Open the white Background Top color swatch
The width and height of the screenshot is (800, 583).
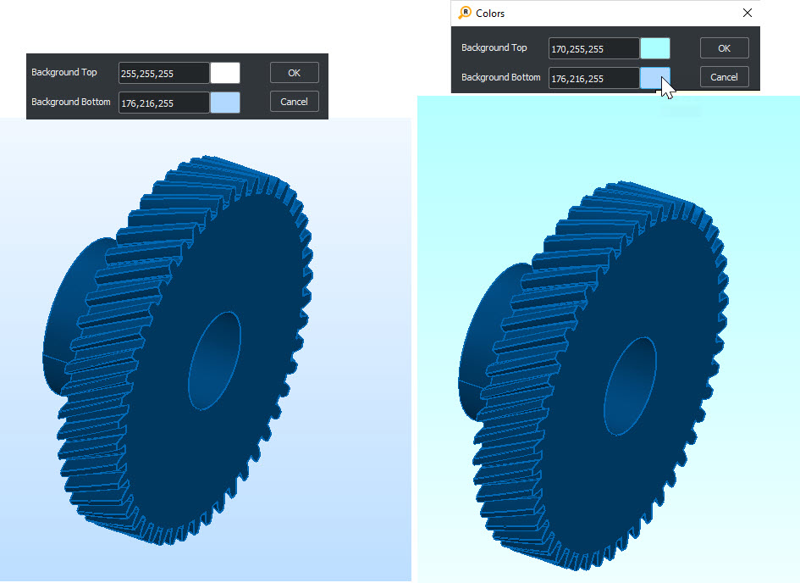tap(225, 73)
